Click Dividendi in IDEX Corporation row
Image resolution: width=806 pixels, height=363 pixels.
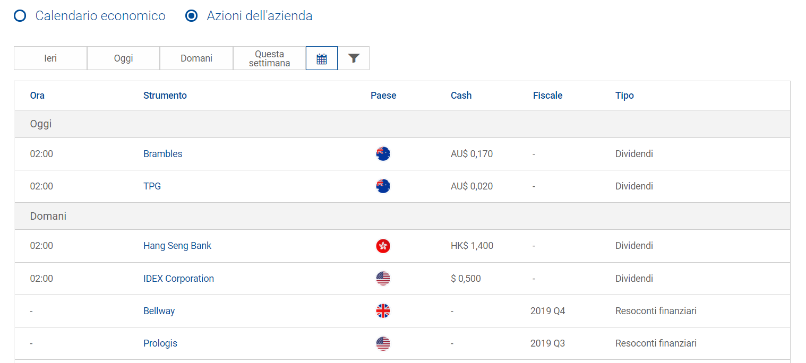[x=634, y=279]
